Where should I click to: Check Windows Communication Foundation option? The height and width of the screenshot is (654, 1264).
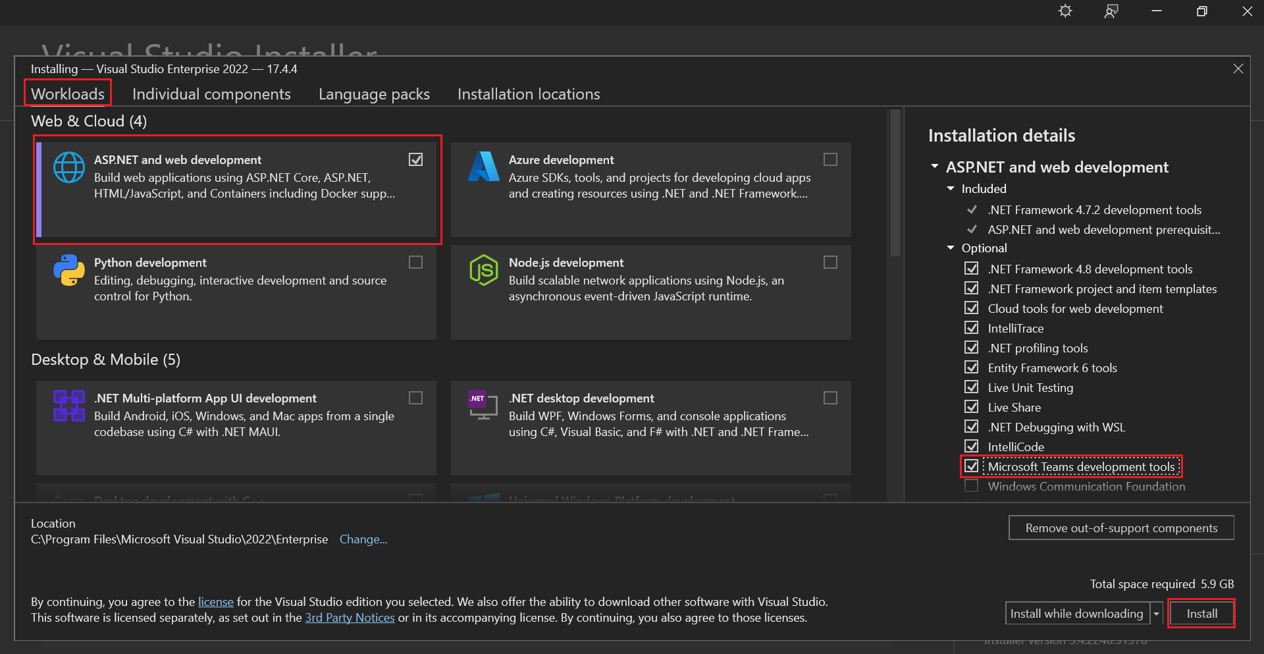tap(971, 485)
